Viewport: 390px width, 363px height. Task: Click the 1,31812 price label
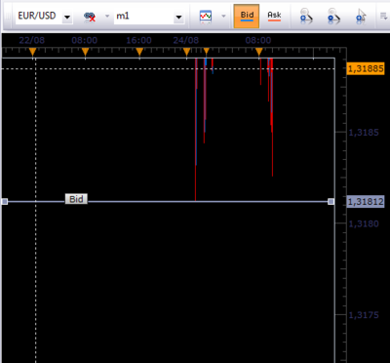pos(366,202)
